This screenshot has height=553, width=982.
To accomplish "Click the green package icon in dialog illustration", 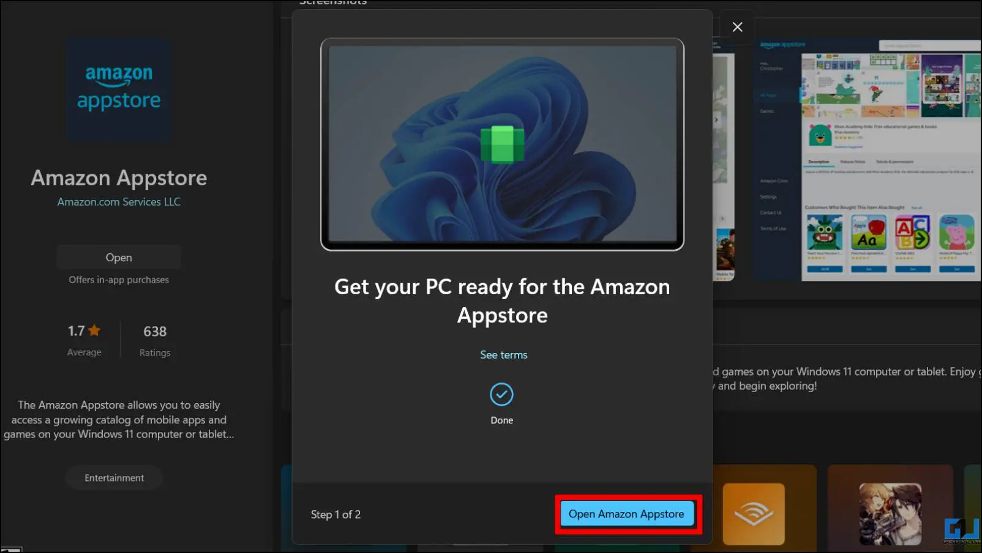I will pyautogui.click(x=502, y=144).
